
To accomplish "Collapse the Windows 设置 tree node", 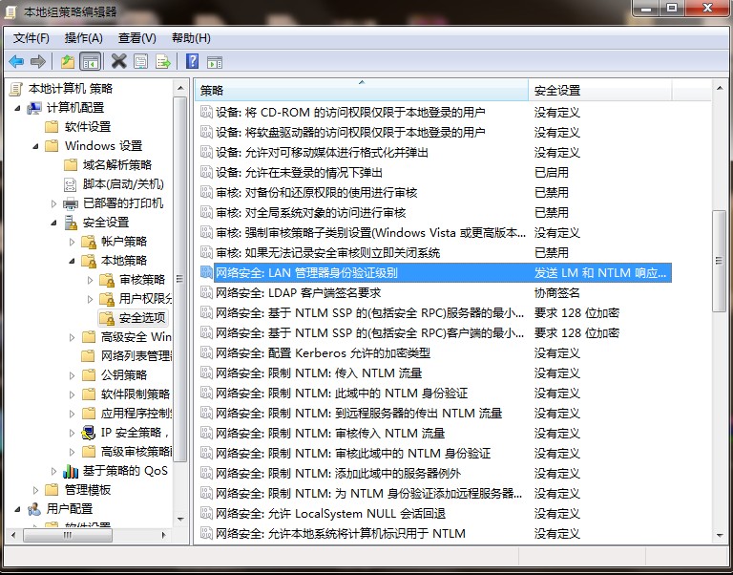I will click(x=35, y=146).
